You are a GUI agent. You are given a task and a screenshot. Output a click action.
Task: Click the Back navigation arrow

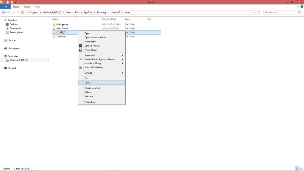coord(4,12)
